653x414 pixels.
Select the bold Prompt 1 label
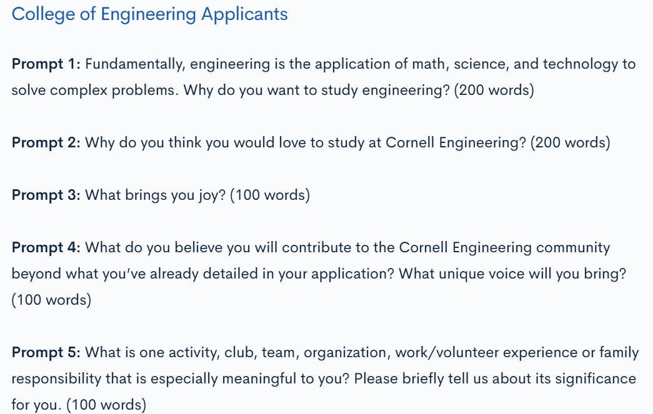click(x=46, y=64)
